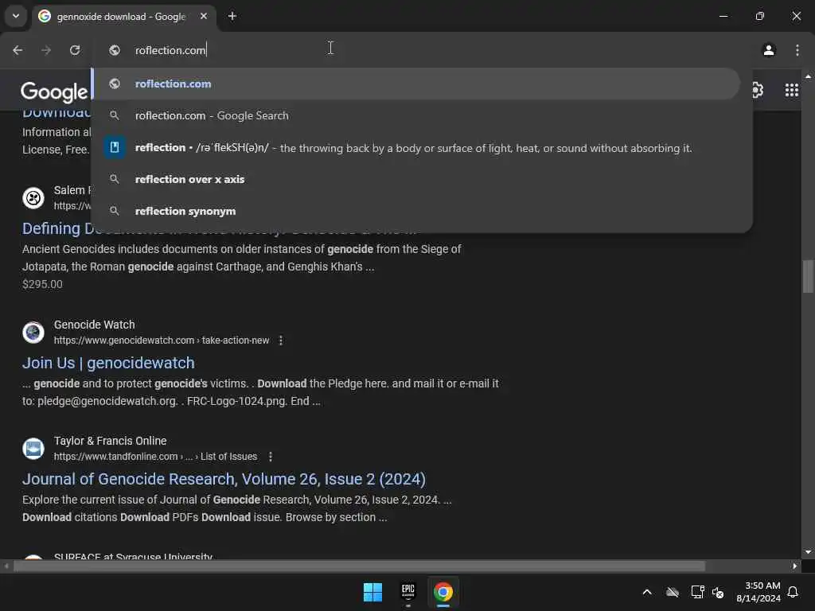The image size is (815, 611).
Task: Open the tab search dropdown arrow
Action: 16,16
